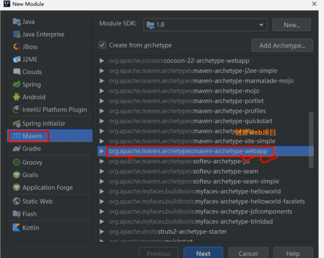Expand maven-archetype-marmalade-mojo arrow

click(x=101, y=81)
